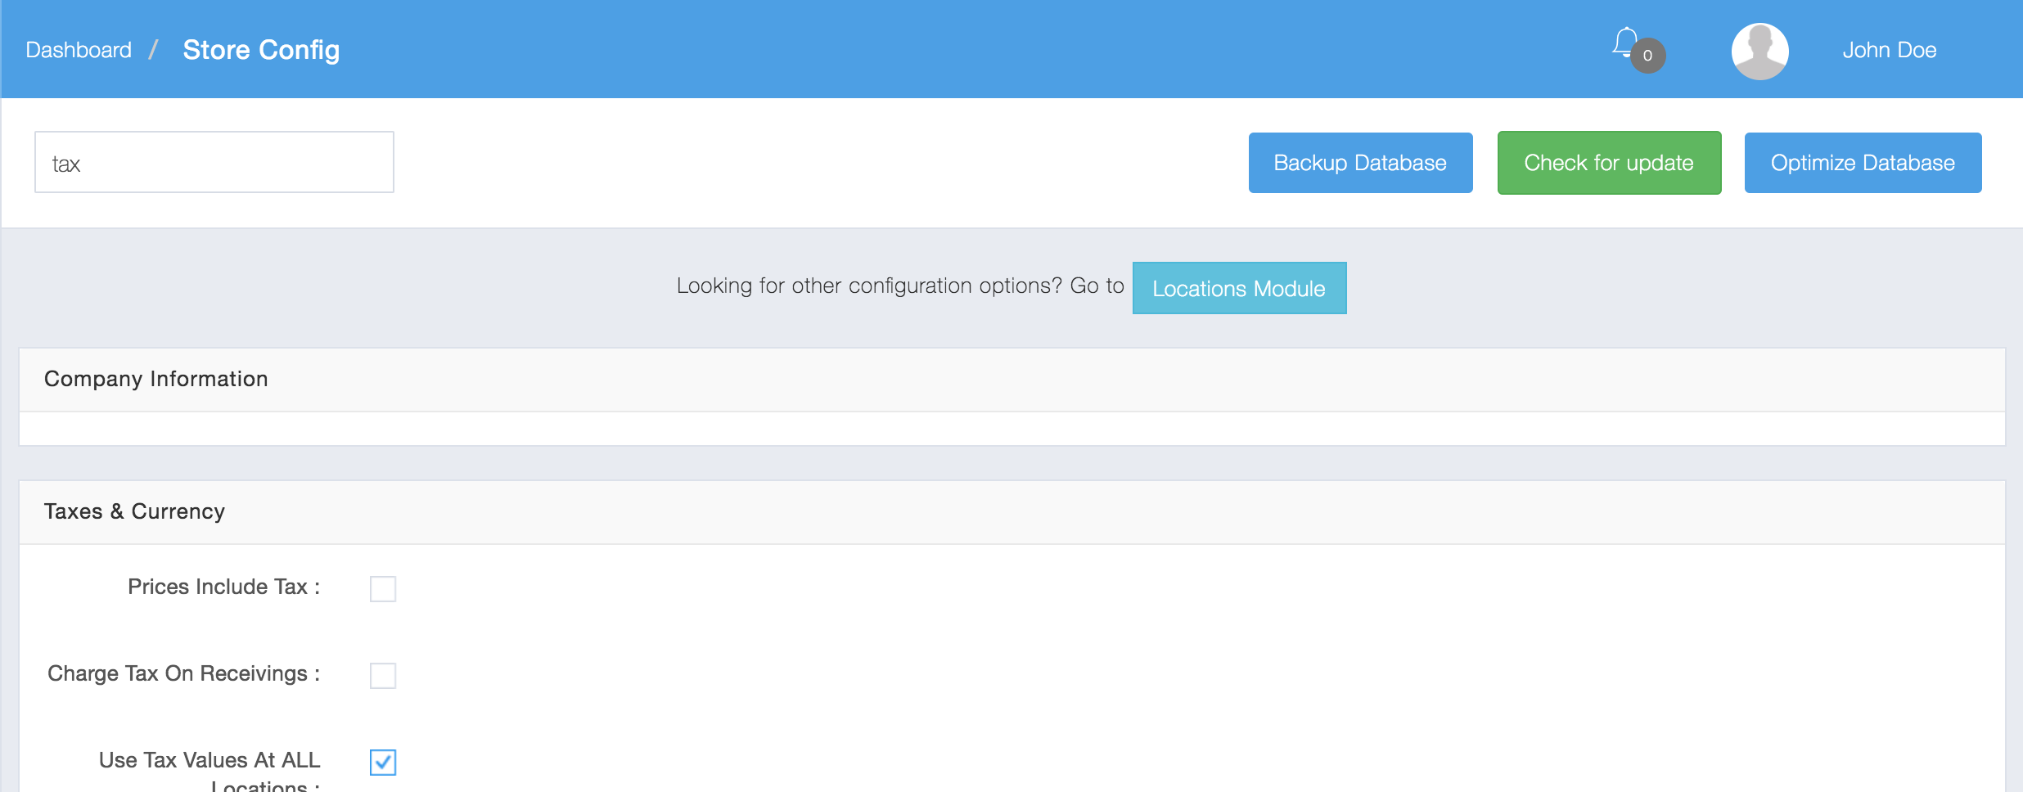This screenshot has height=792, width=2023.
Task: Go to Dashboard via breadcrumb
Action: click(x=79, y=51)
